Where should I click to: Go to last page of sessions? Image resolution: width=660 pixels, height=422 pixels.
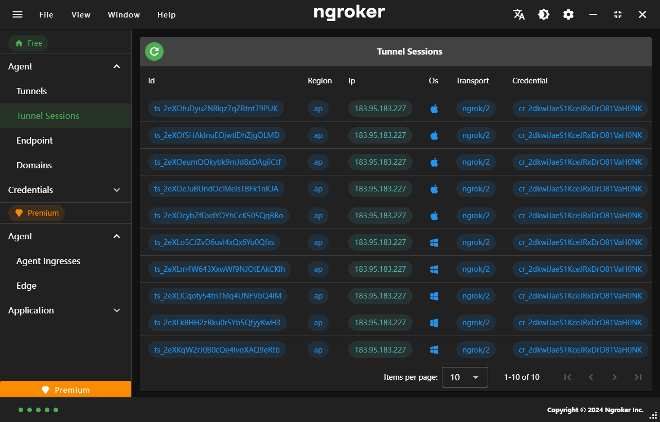[x=638, y=377]
